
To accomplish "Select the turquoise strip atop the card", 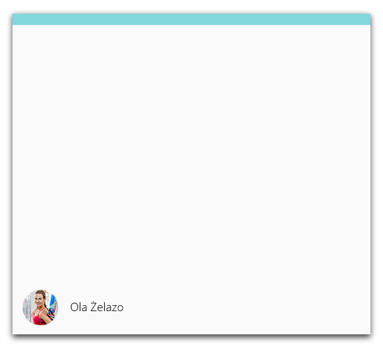I will [x=192, y=19].
